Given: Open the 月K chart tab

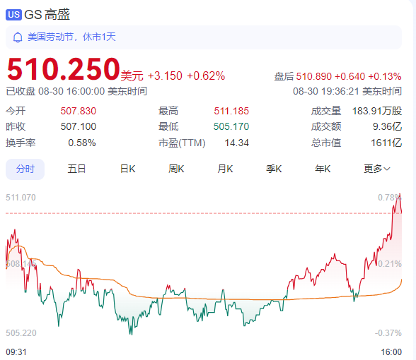Looking at the screenshot, I should pyautogui.click(x=225, y=169).
